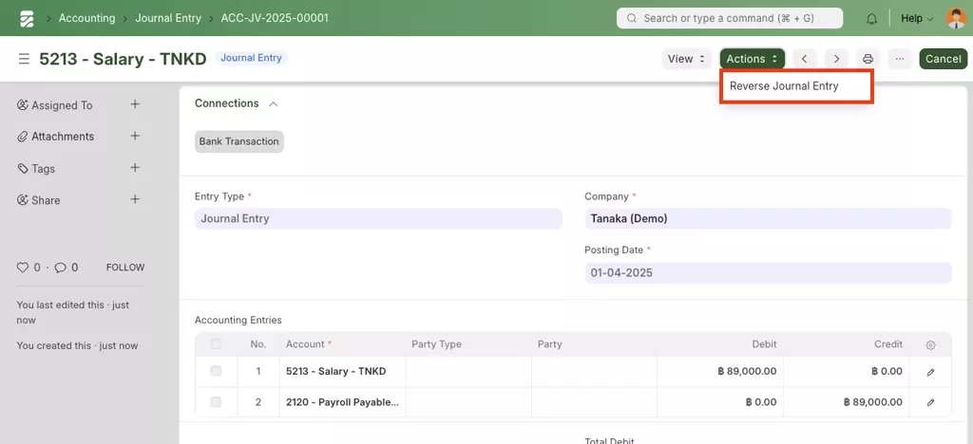973x444 pixels.
Task: Add an attachment with plus icon
Action: (x=135, y=136)
